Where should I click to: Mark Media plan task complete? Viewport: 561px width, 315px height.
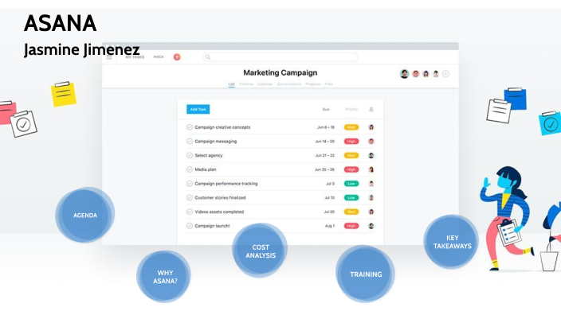coord(190,169)
